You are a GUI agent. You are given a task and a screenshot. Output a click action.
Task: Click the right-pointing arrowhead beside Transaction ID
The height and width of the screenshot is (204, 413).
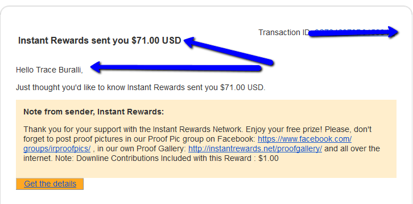tap(394, 32)
